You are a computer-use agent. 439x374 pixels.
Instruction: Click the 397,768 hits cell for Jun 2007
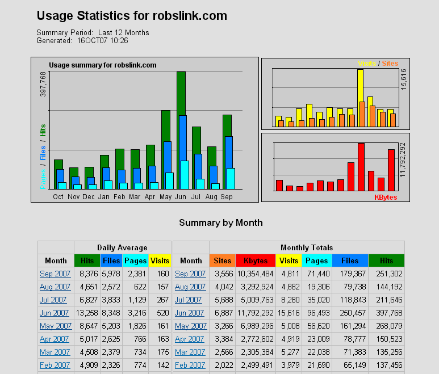pos(386,313)
